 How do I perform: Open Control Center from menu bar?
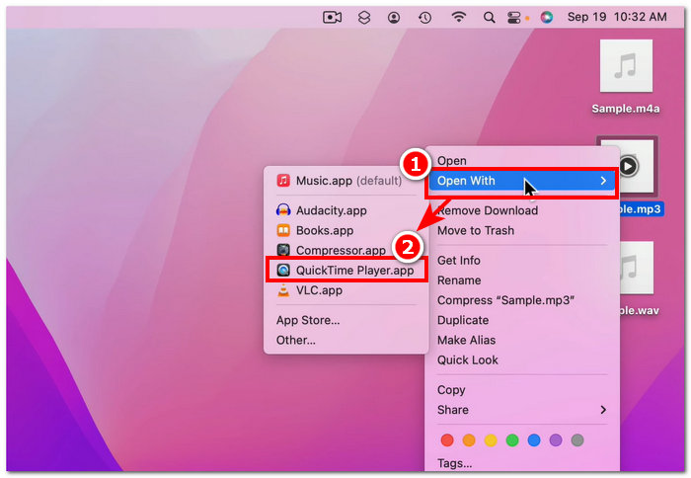click(x=515, y=17)
